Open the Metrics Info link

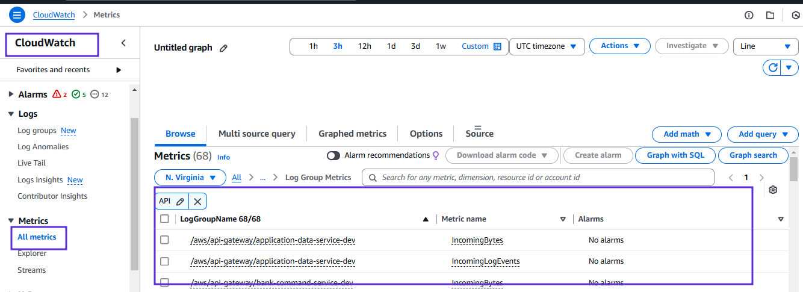click(x=223, y=157)
